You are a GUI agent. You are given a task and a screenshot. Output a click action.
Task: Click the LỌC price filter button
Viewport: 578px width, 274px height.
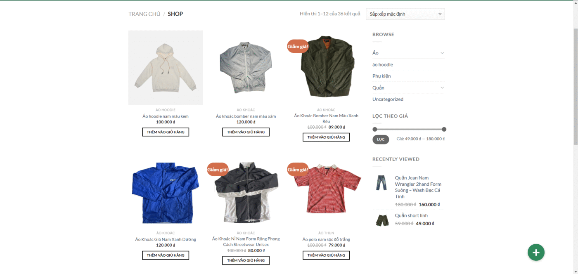381,139
